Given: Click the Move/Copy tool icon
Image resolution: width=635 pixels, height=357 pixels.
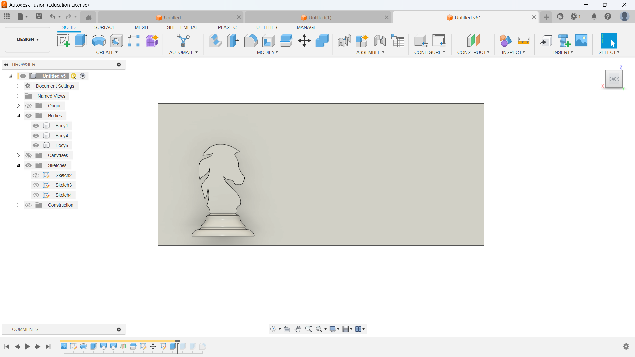Looking at the screenshot, I should pos(304,41).
